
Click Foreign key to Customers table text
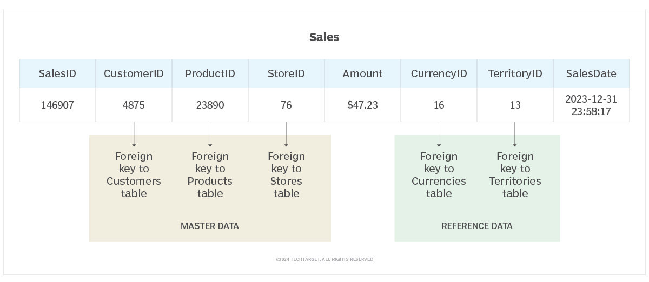click(x=134, y=174)
